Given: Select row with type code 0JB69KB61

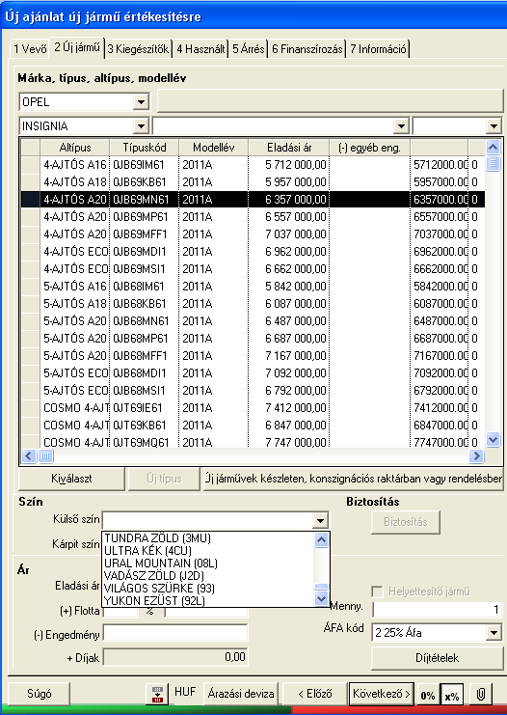Looking at the screenshot, I should click(x=253, y=182).
